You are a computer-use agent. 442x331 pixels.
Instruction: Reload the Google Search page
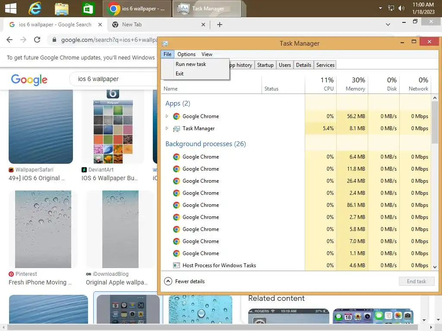37,40
